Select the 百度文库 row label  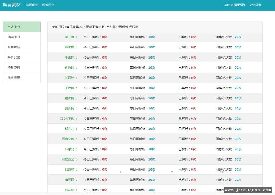click(x=68, y=139)
